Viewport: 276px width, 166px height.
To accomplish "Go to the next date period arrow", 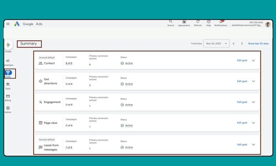I will [x=242, y=43].
